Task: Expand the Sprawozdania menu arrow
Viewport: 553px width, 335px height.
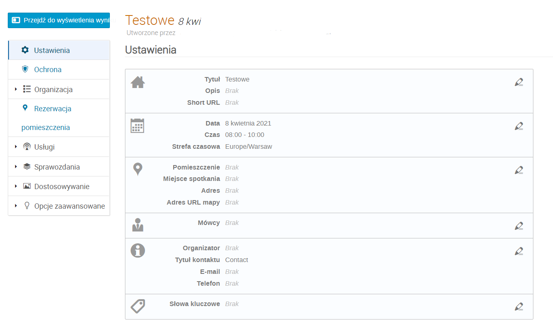Action: 16,167
